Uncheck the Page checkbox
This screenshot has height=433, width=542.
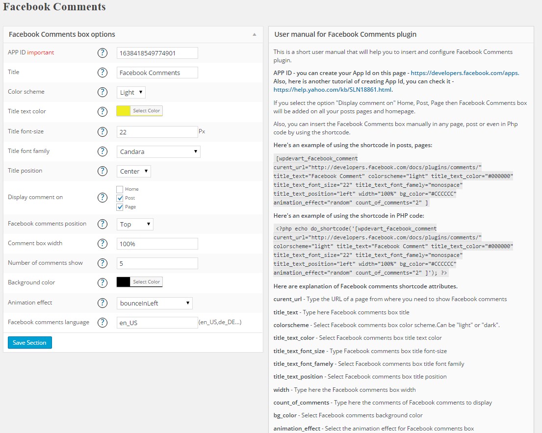tap(120, 207)
